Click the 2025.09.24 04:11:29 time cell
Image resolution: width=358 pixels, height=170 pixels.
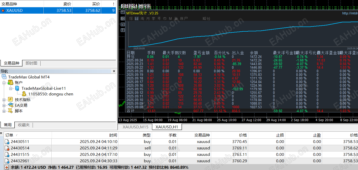pos(99,148)
